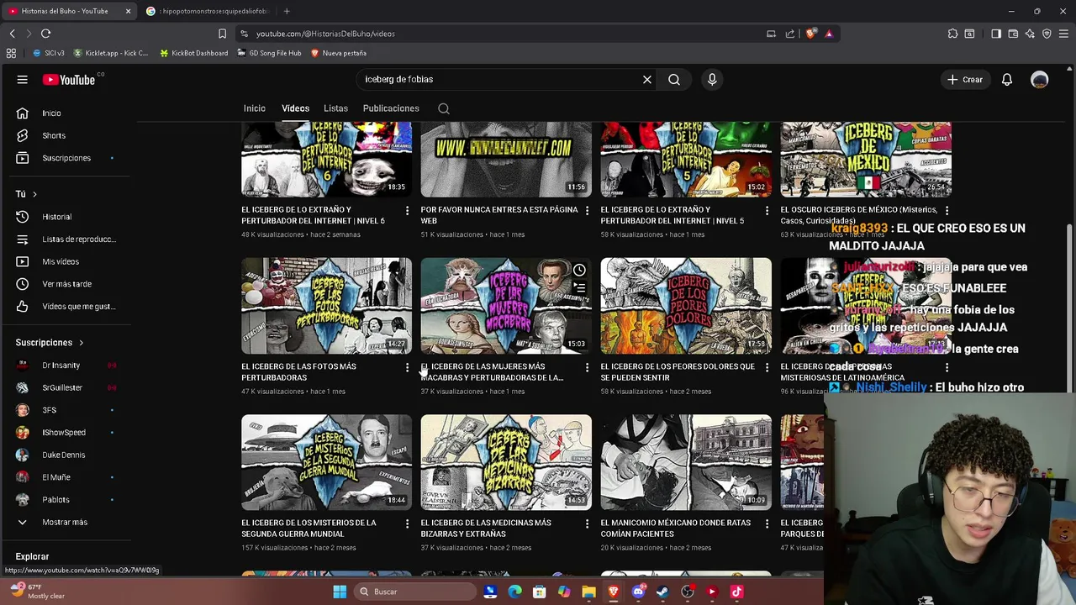
Task: Clear the search box with the X
Action: pos(647,79)
